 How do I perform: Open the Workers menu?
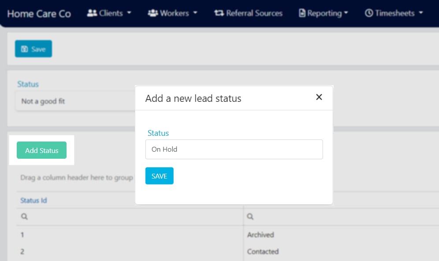(x=172, y=13)
